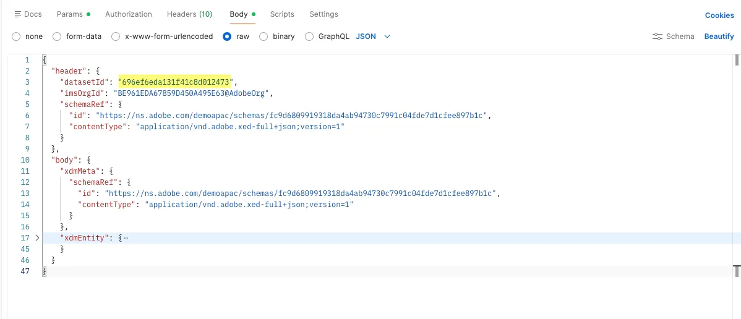Select the binary body option

point(263,36)
